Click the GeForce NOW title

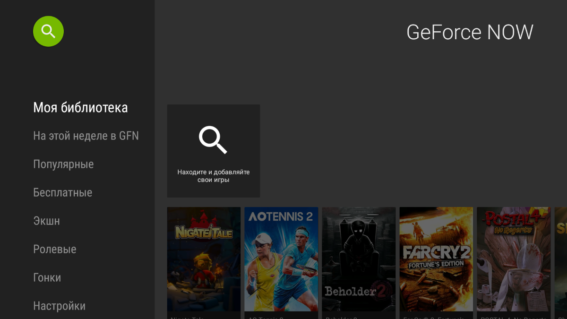point(470,32)
